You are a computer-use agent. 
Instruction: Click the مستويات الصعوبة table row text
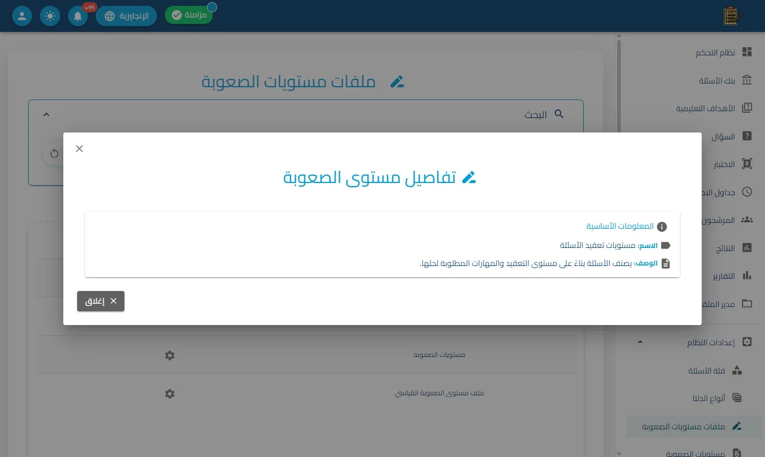[439, 355]
